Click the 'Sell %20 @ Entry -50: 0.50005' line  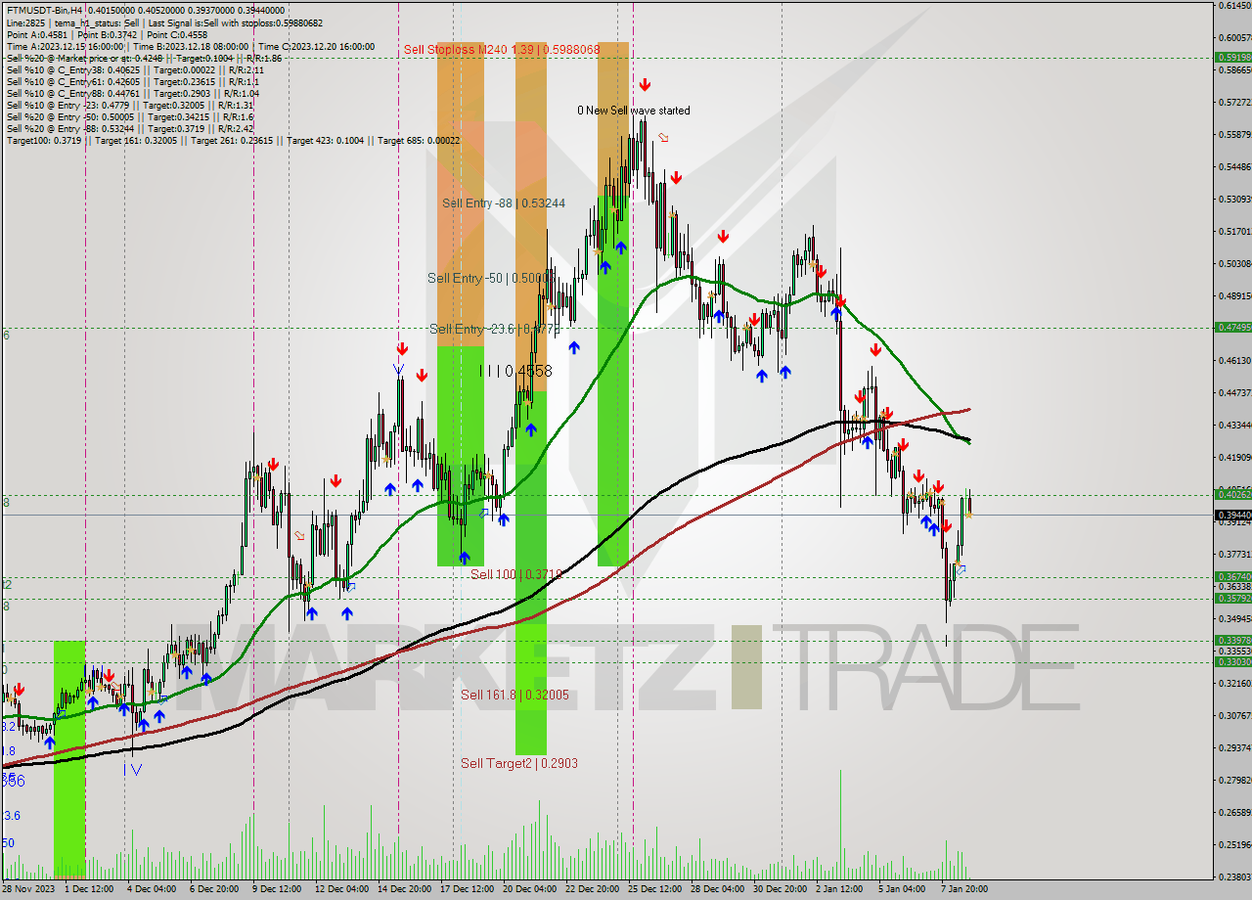(x=129, y=116)
